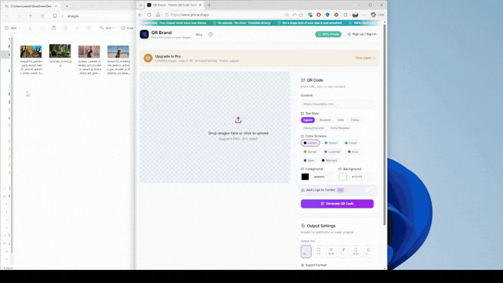Switch to the QR Brand browser tab
Image resolution: width=503 pixels, height=283 pixels.
pos(174,5)
